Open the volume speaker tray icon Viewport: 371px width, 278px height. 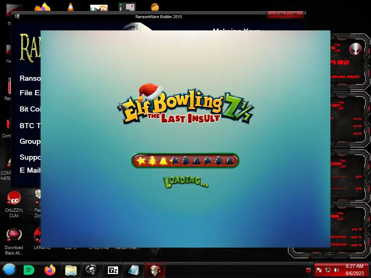[x=337, y=270]
